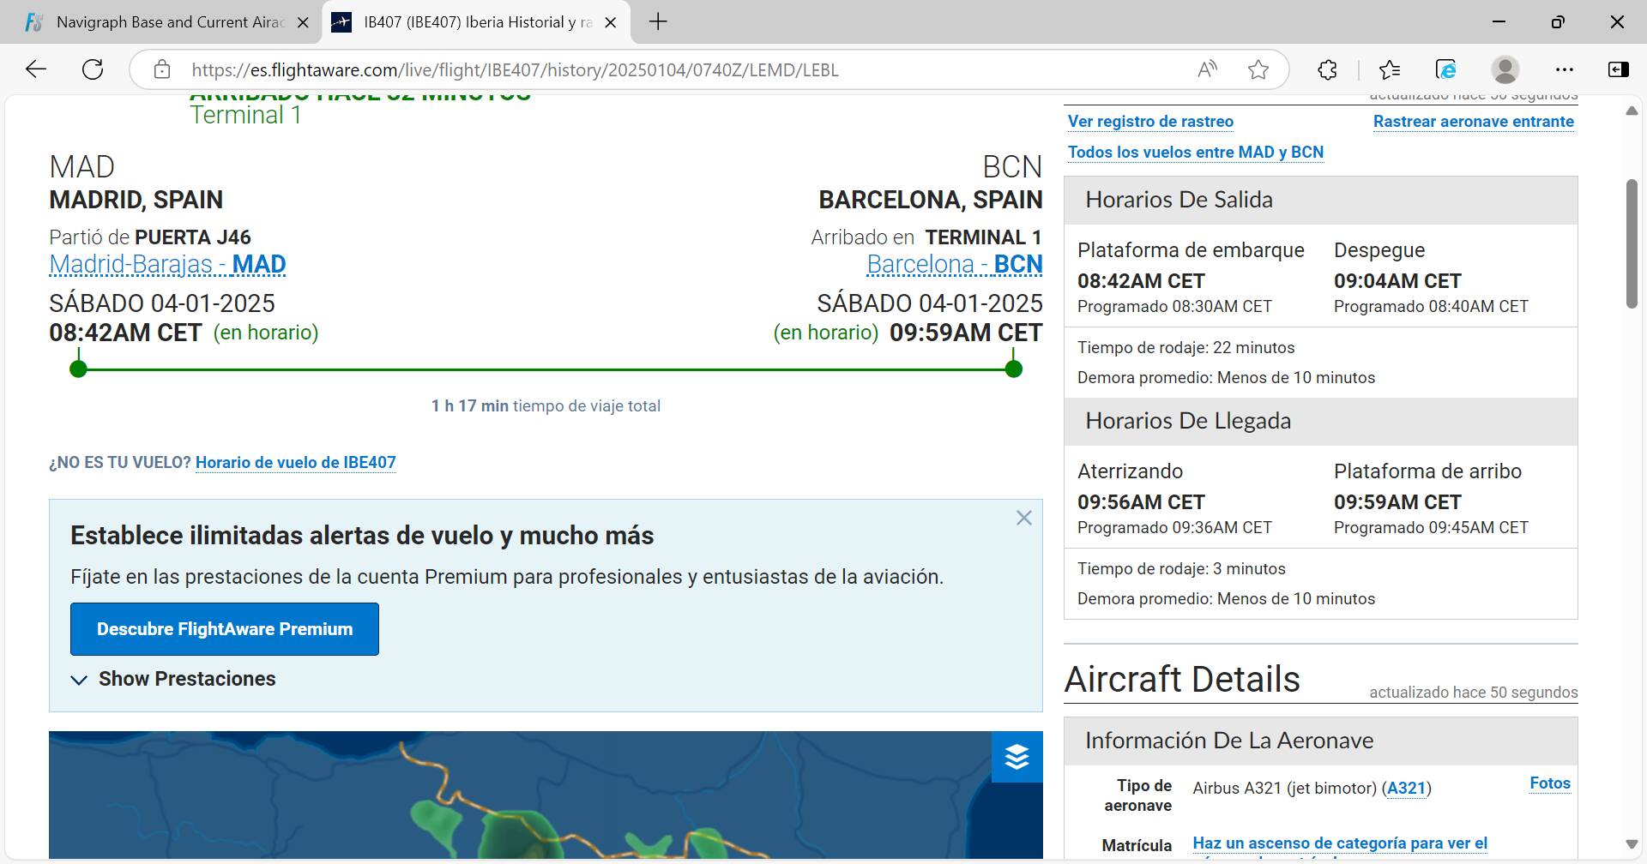Open a new browser tab

(658, 21)
